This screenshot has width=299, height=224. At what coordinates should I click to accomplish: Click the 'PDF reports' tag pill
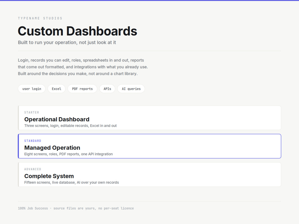point(83,89)
